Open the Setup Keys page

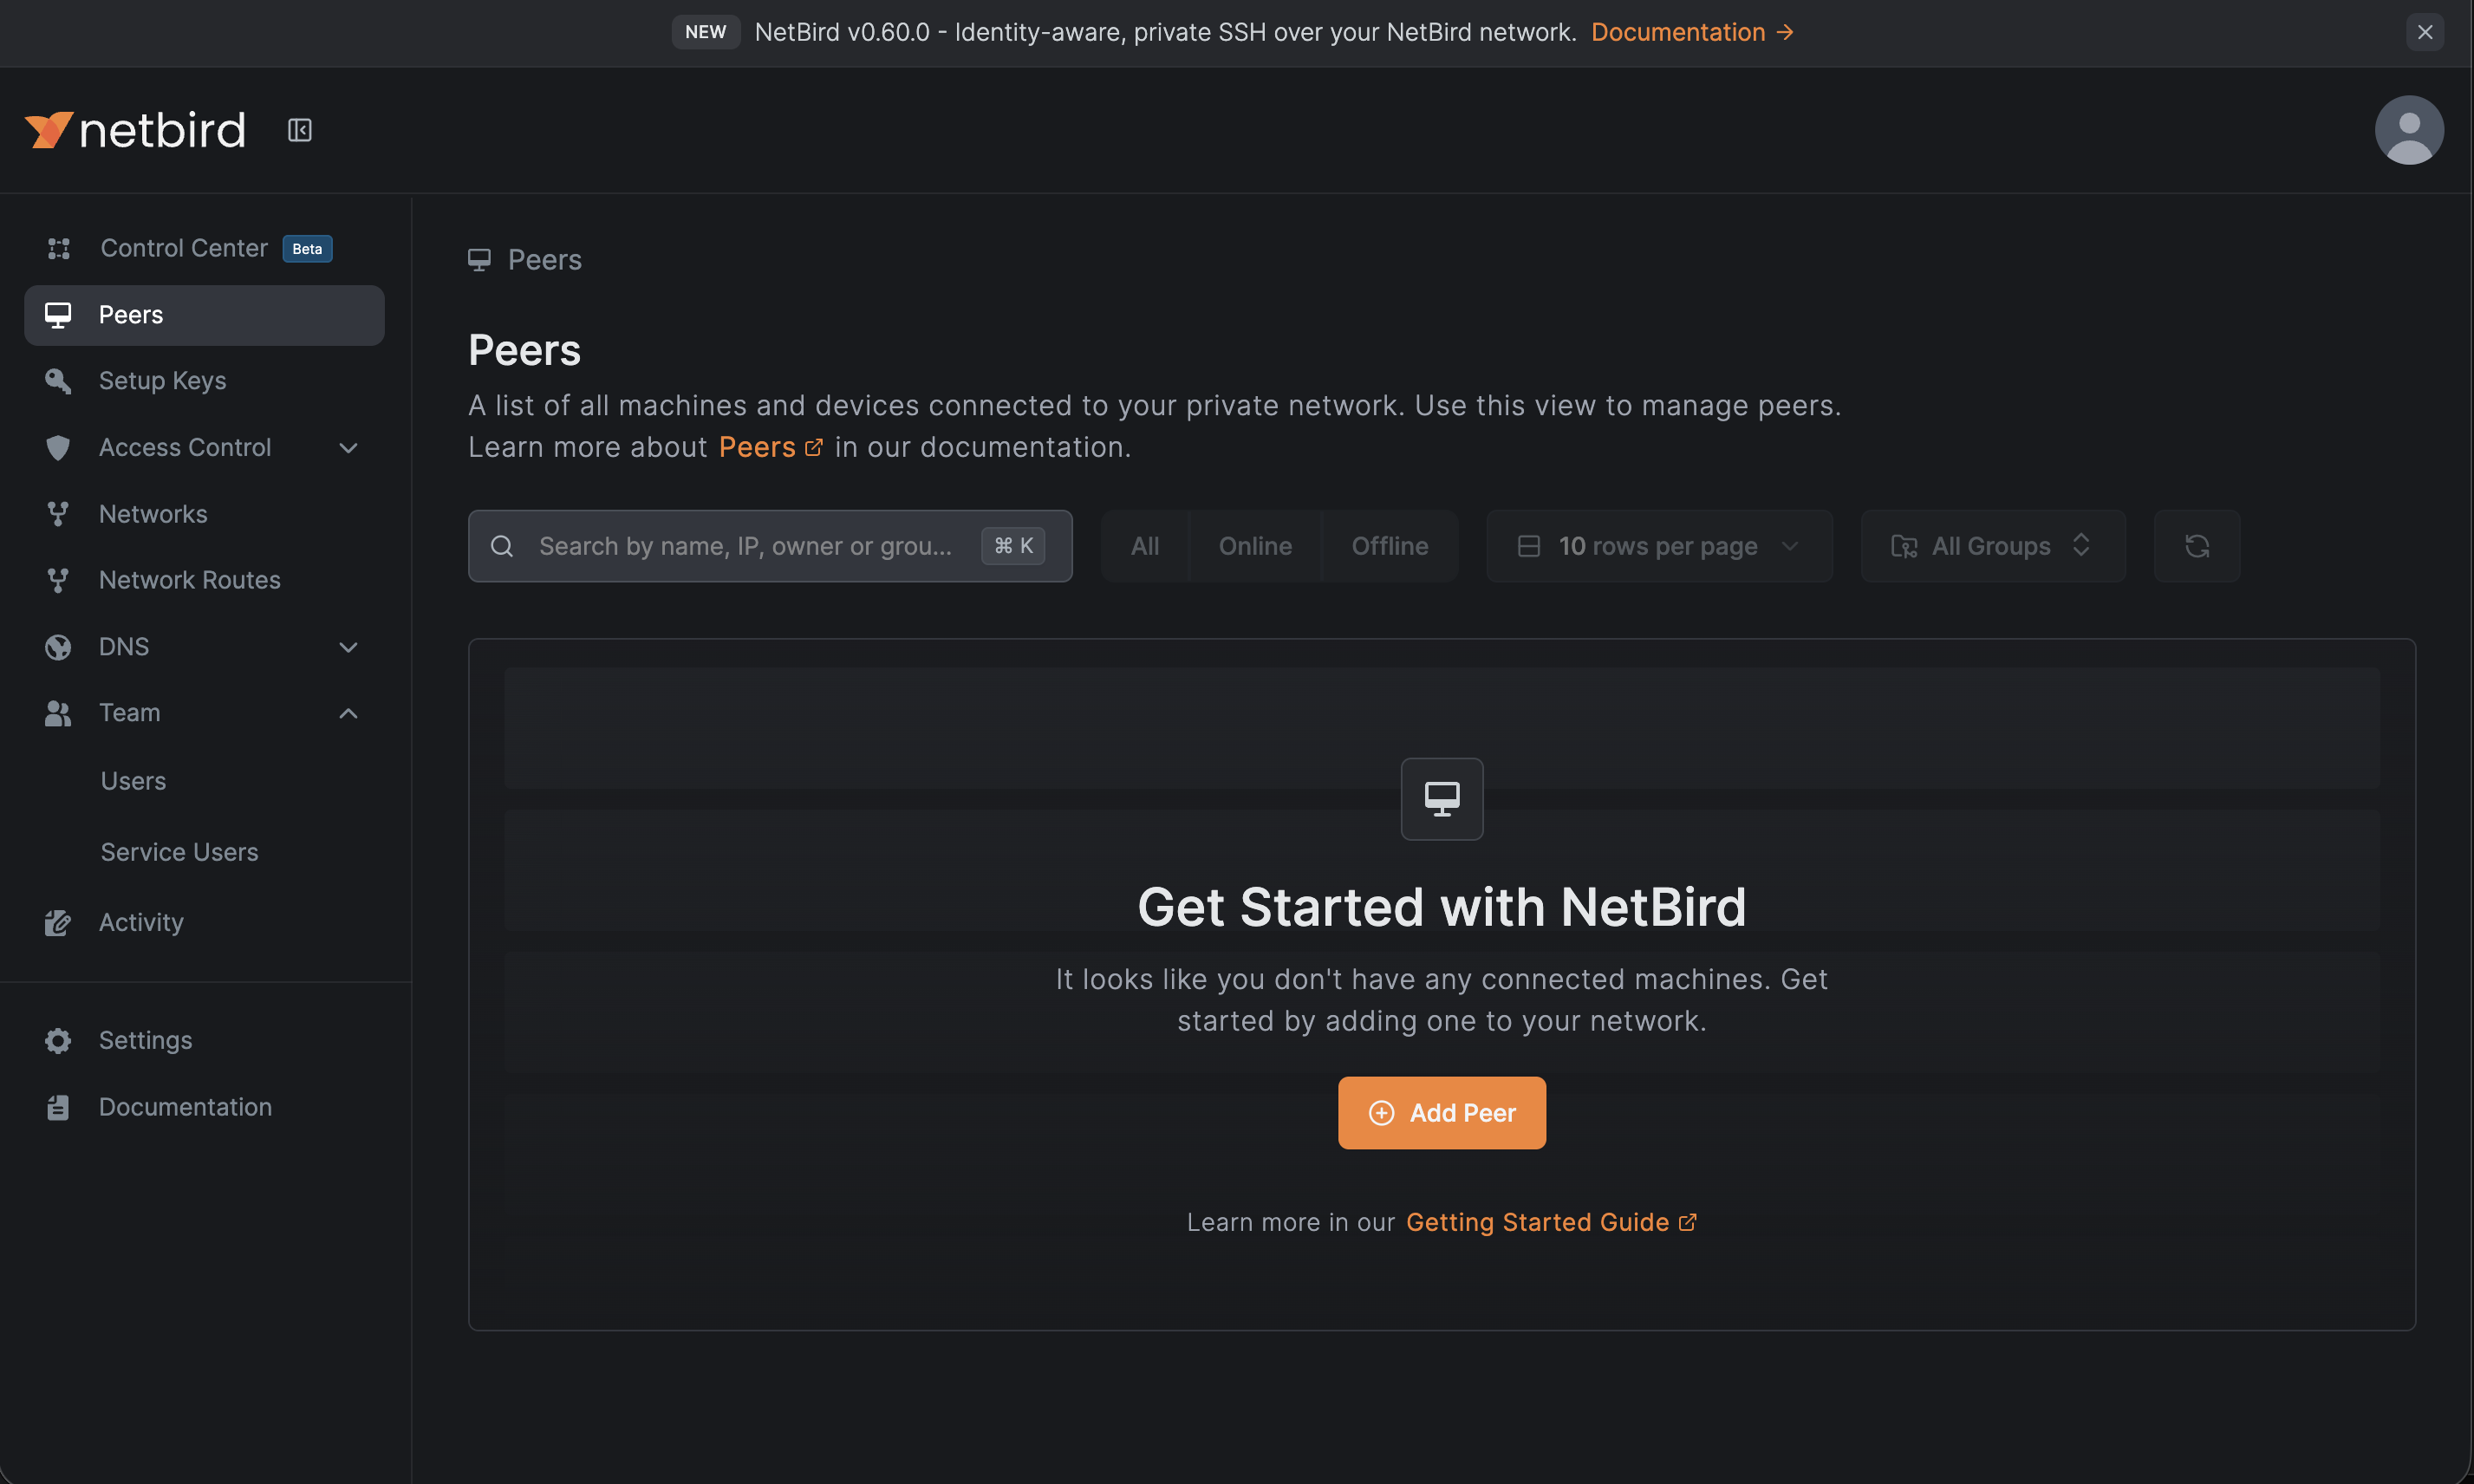pyautogui.click(x=162, y=380)
